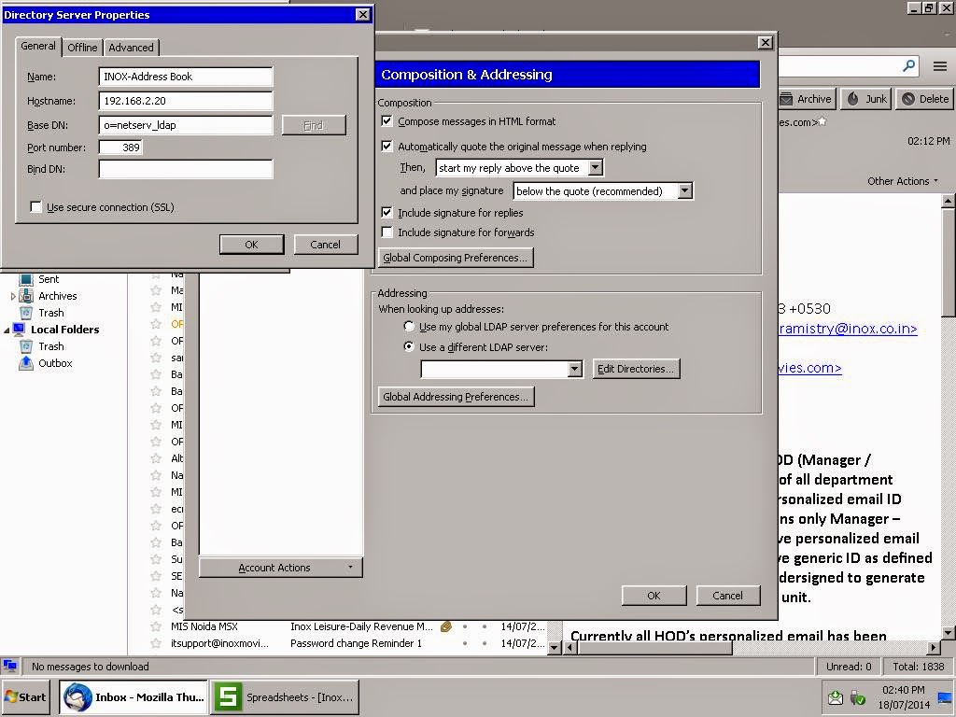Open the signature placement dropdown
The image size is (956, 717).
tap(685, 190)
